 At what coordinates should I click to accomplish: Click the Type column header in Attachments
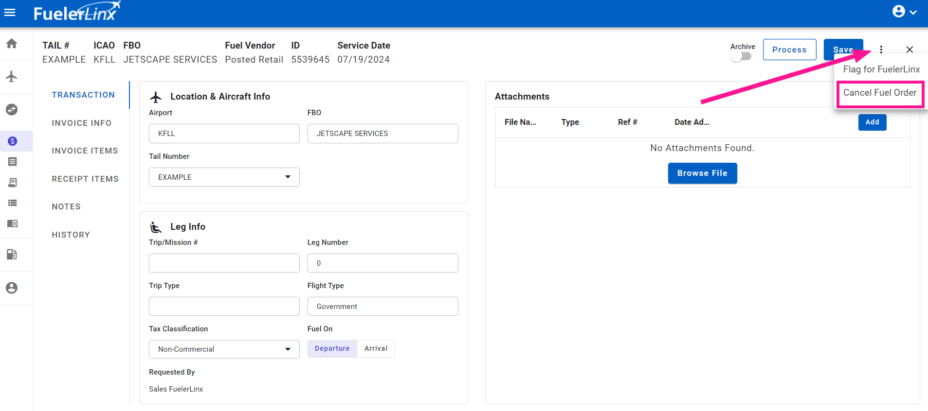[x=570, y=122]
